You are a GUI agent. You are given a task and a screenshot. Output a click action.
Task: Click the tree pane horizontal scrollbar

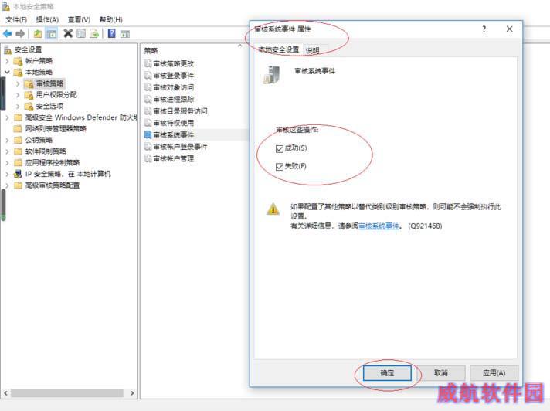click(x=69, y=393)
